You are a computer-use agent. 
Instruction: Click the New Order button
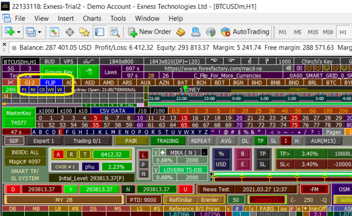click(x=149, y=32)
